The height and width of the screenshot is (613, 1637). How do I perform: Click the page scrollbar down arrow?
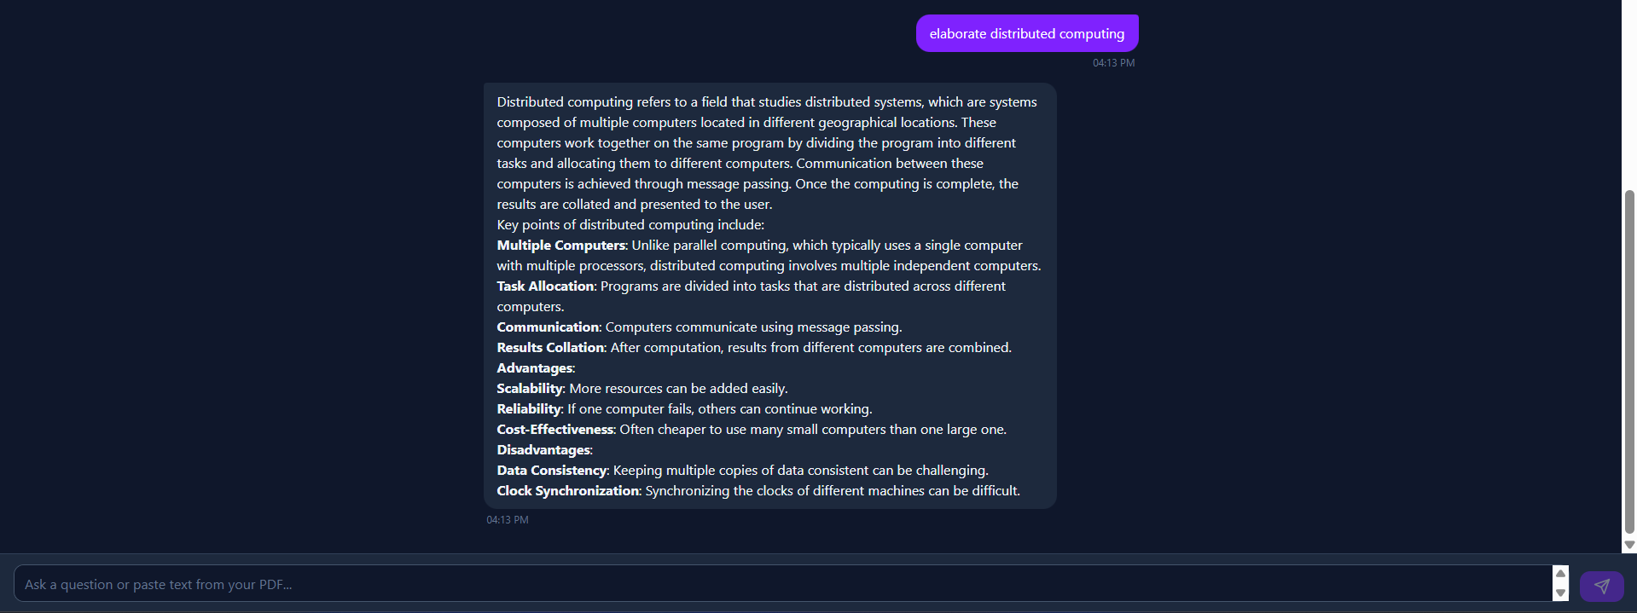click(x=1629, y=545)
